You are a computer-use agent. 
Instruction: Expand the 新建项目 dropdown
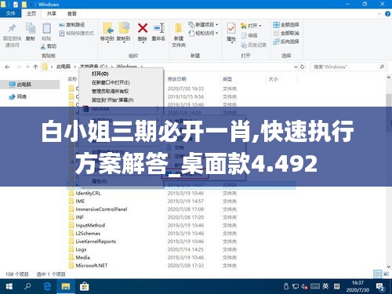(217, 25)
